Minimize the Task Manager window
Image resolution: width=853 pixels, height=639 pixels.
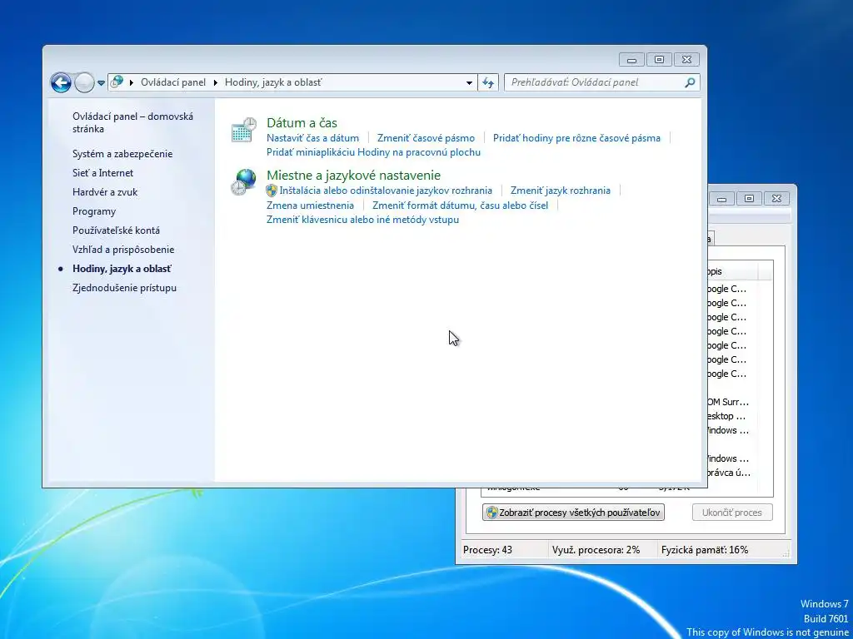pos(722,199)
